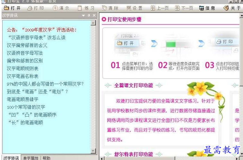Image resolution: width=243 pixels, height=160 pixels.
Task: Go to 上一页 previous page
Action: coord(160,8)
